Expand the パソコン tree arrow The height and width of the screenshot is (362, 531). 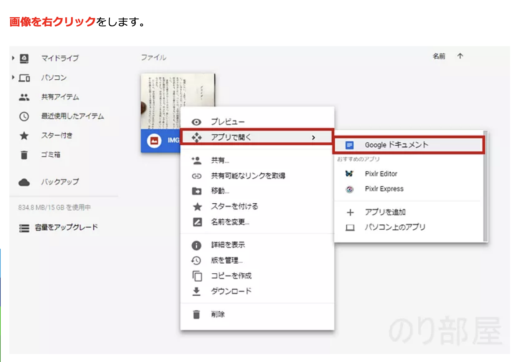(x=13, y=78)
